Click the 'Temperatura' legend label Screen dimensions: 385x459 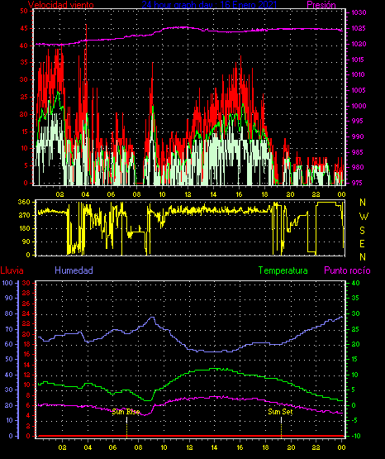tap(283, 270)
